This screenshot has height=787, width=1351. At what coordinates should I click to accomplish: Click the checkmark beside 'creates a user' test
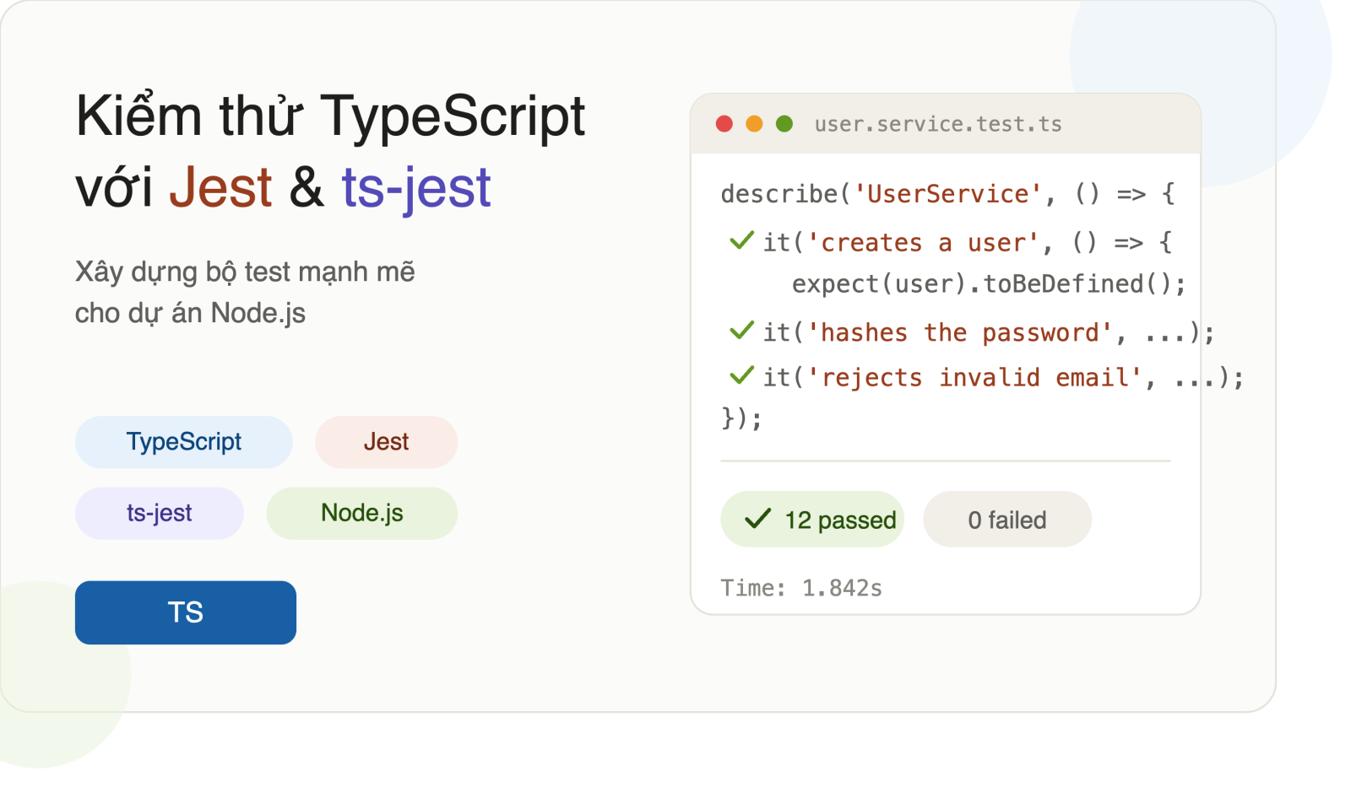(741, 241)
